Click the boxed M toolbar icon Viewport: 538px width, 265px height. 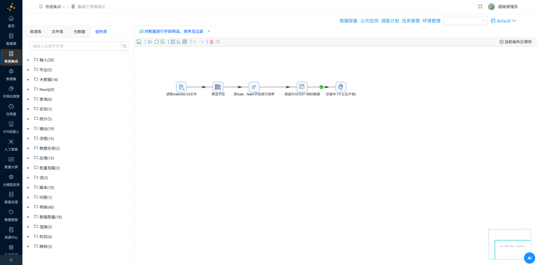[184, 42]
